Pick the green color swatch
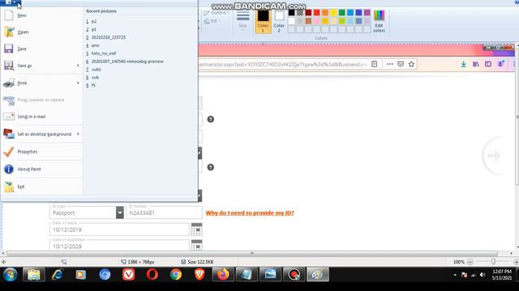 342,13
